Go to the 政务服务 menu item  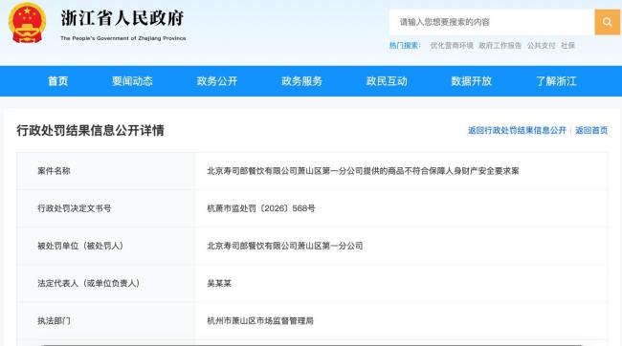[301, 81]
